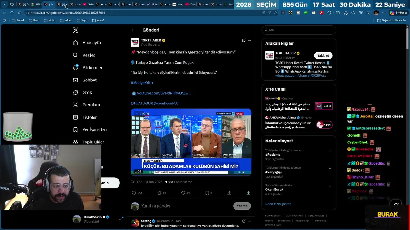Follow TGRT HABER with Takip et
Image resolution: width=410 pixels, height=230 pixels.
(323, 56)
